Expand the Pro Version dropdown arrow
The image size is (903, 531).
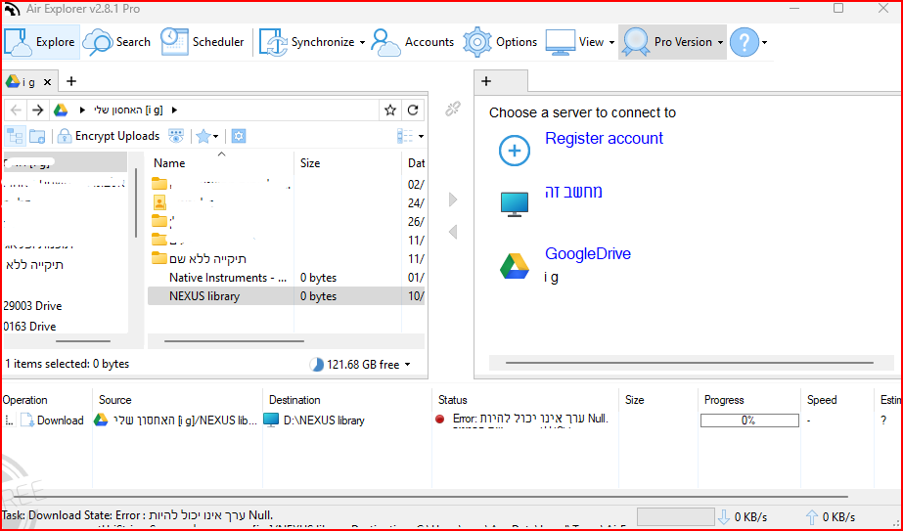(720, 42)
